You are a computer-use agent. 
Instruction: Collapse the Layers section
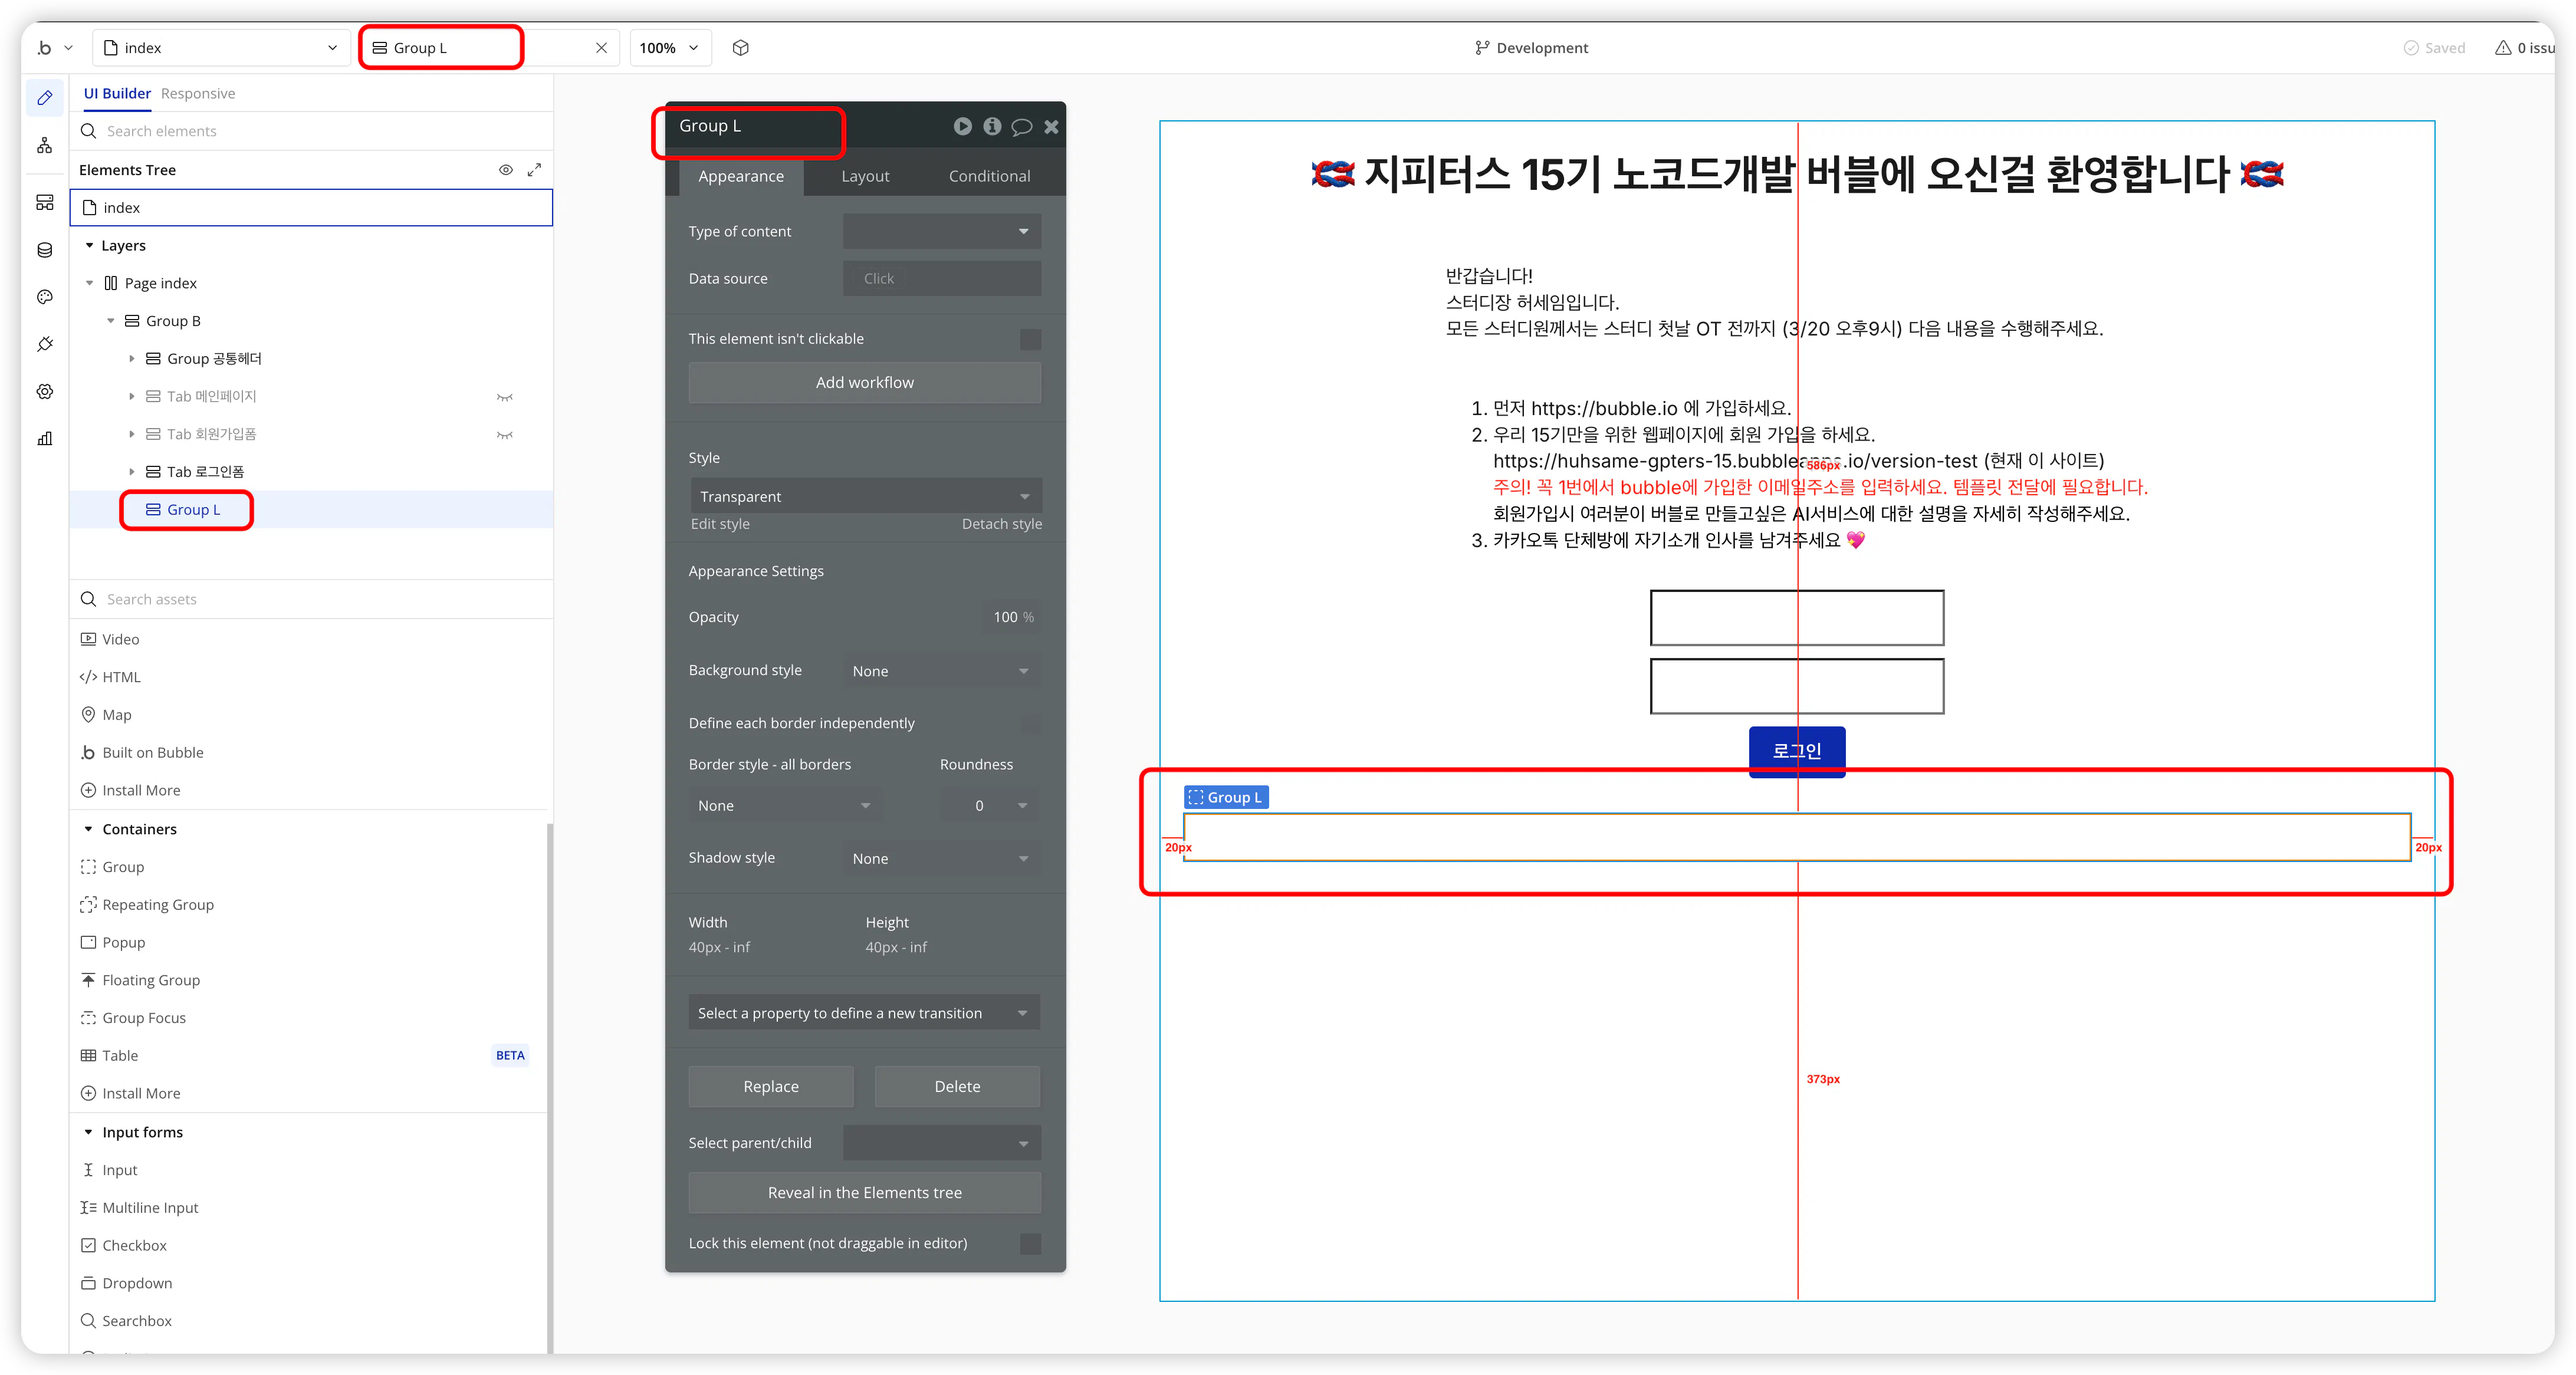[x=89, y=246]
